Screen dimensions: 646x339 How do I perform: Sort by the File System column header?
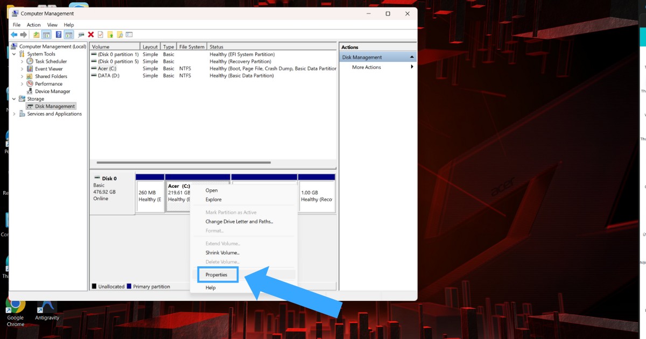click(x=192, y=47)
